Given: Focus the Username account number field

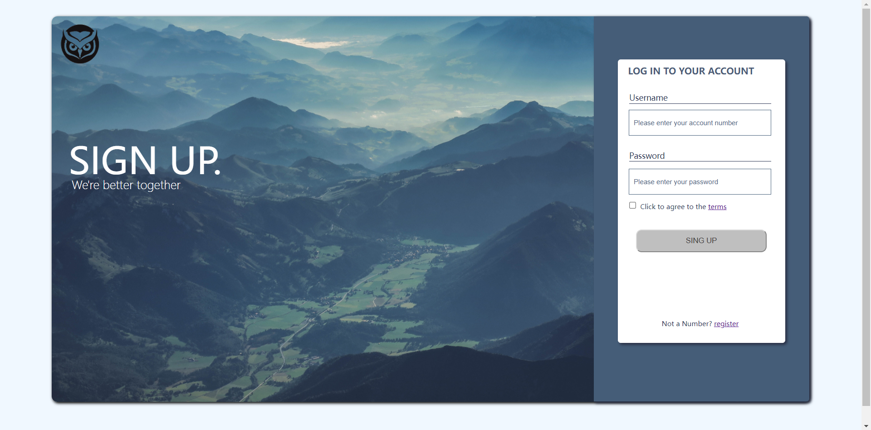Looking at the screenshot, I should pyautogui.click(x=700, y=122).
